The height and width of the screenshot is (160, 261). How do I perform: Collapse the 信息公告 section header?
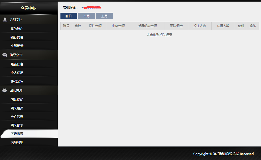16,55
